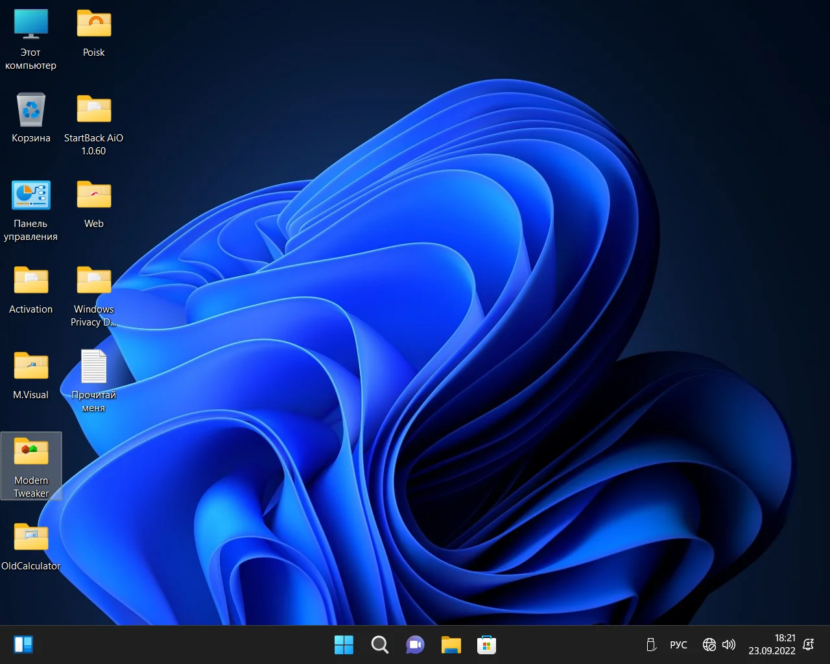Viewport: 830px width, 664px height.
Task: Click the Web folder on desktop
Action: coord(93,196)
